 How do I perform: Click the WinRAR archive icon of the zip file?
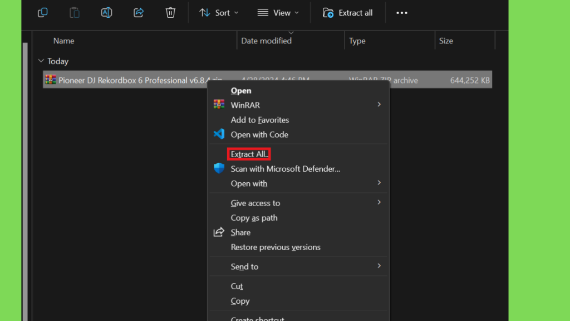click(x=51, y=80)
